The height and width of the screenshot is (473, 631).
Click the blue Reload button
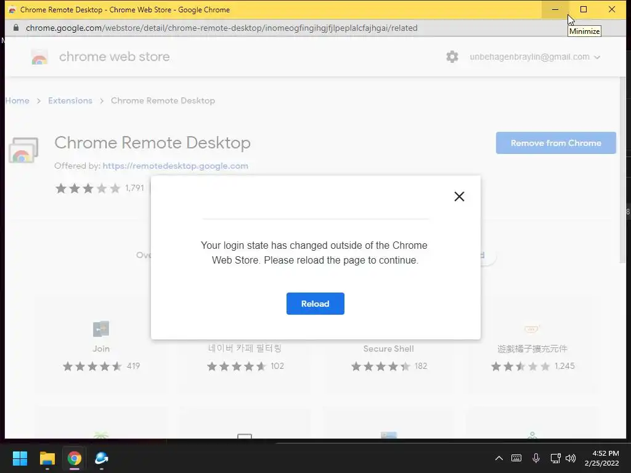pos(315,304)
